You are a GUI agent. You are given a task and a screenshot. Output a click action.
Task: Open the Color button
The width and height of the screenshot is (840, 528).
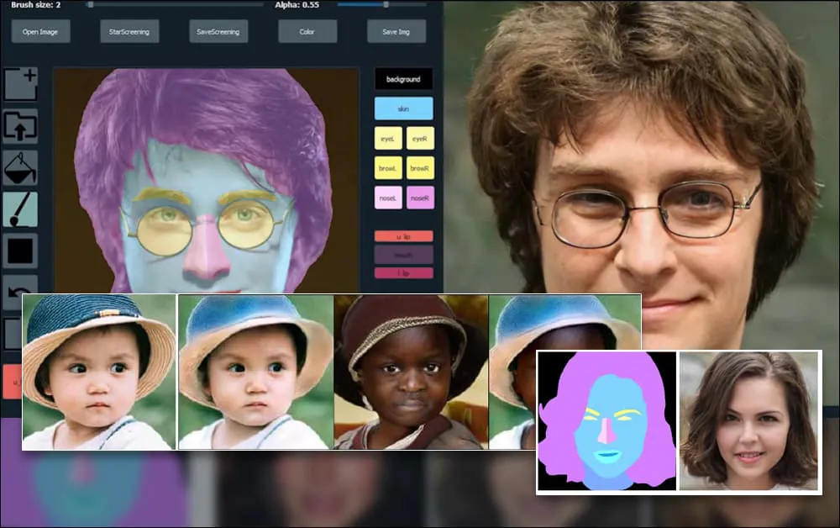click(307, 32)
